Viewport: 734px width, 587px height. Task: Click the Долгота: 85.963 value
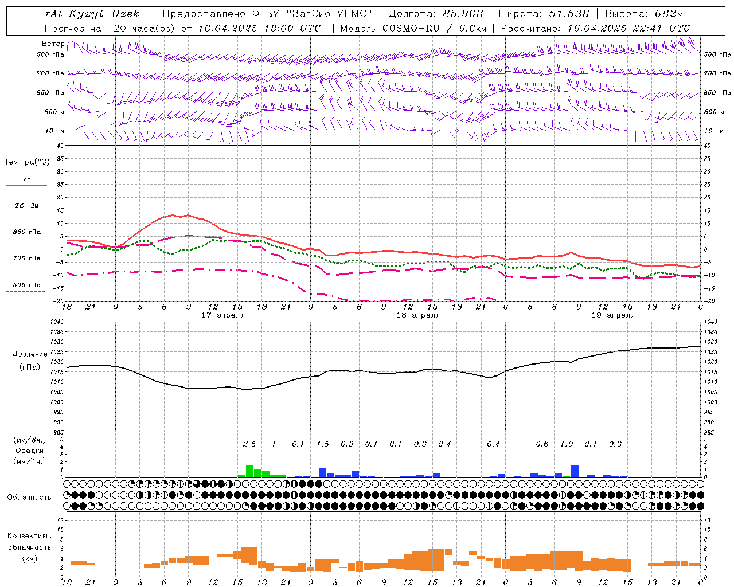(x=436, y=14)
